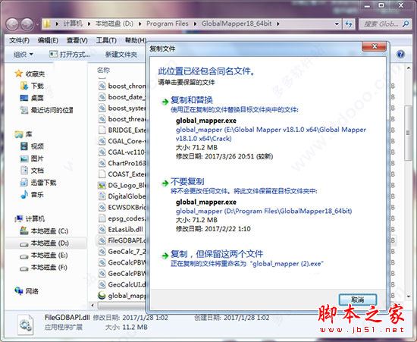The image size is (417, 342).
Task: Select the EzLasLib.dll file
Action: click(121, 229)
